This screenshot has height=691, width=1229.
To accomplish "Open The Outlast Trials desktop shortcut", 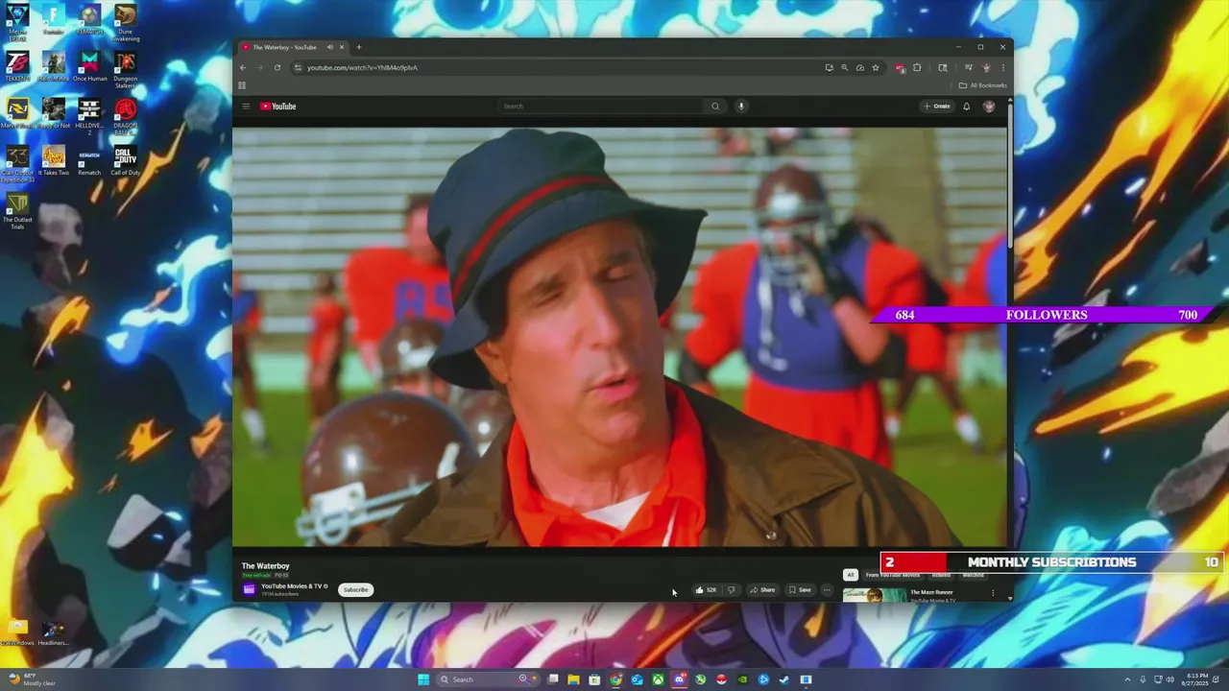I will click(17, 211).
